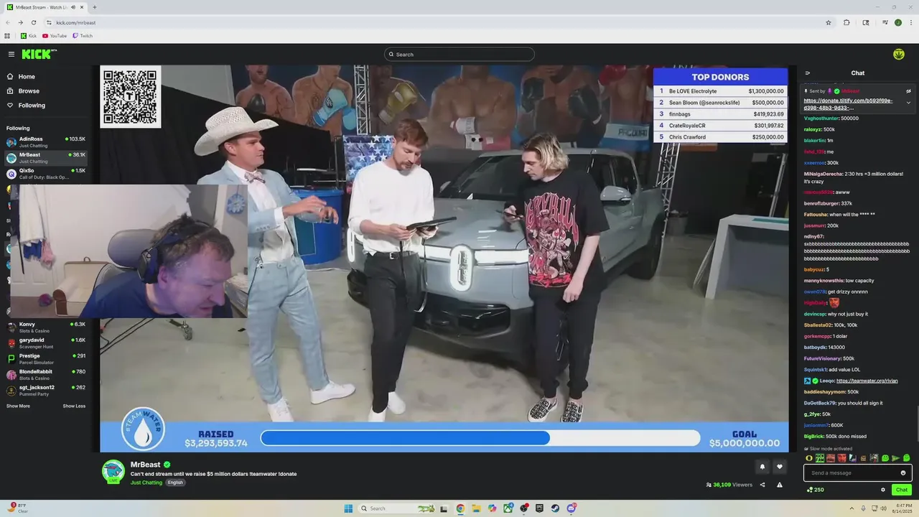Open site info icon in address bar
The width and height of the screenshot is (919, 517).
click(x=49, y=22)
